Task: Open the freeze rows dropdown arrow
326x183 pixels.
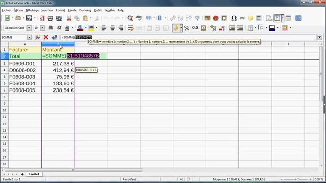Action: (283, 18)
